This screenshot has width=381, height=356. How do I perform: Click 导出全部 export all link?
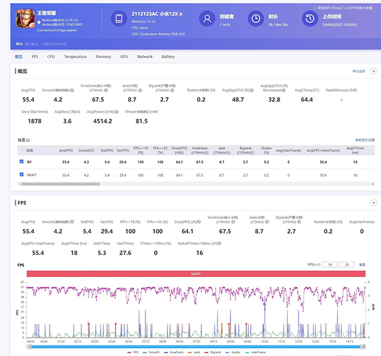[x=359, y=71]
